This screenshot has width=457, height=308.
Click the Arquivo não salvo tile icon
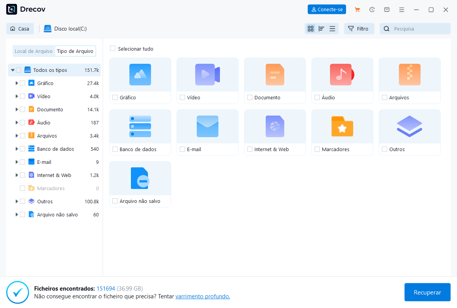pyautogui.click(x=140, y=178)
